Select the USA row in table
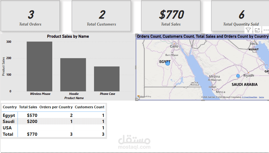Image resolution: width=269 pixels, height=153 pixels. click(x=54, y=128)
